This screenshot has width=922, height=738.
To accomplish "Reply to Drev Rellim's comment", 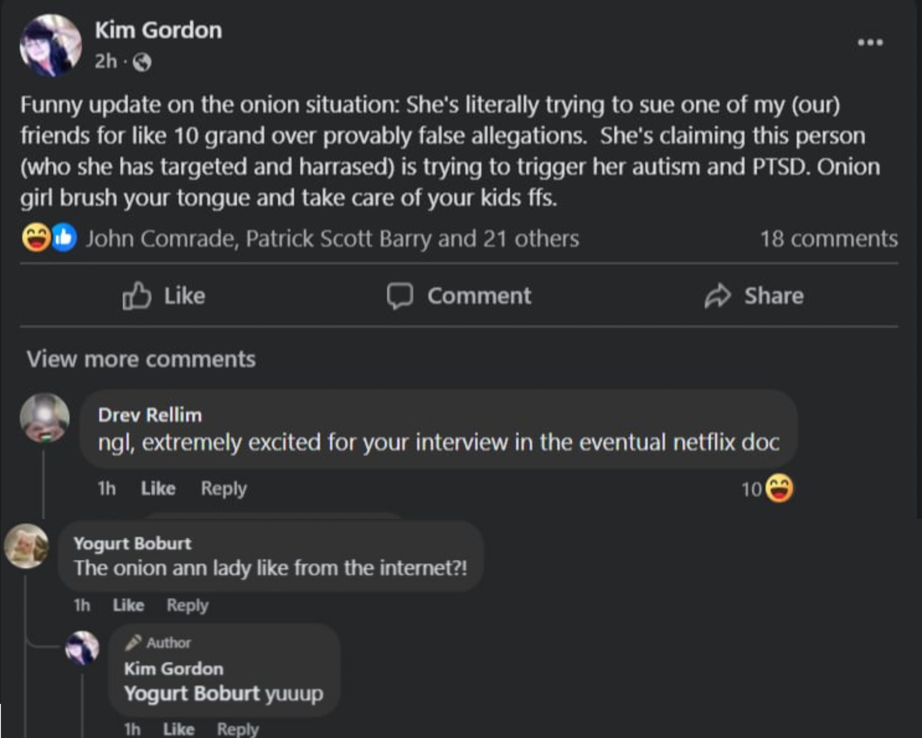I will [224, 488].
